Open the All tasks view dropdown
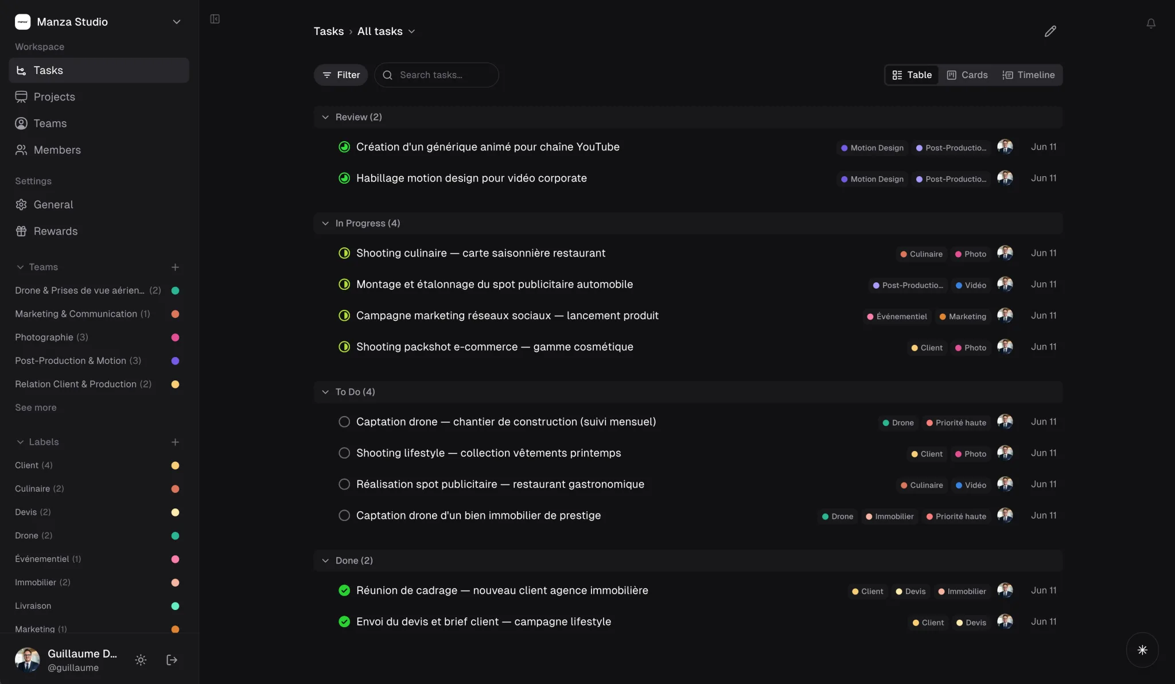The image size is (1175, 684). point(411,32)
